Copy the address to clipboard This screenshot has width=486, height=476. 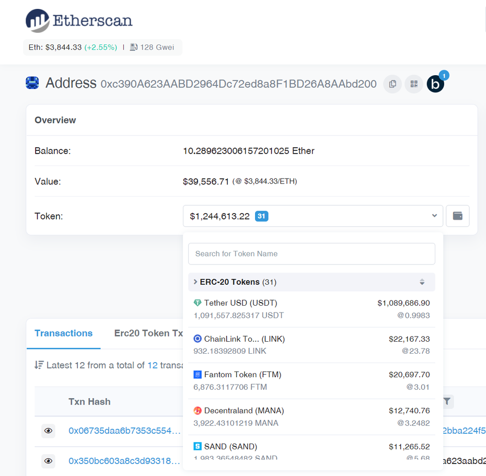(x=392, y=84)
